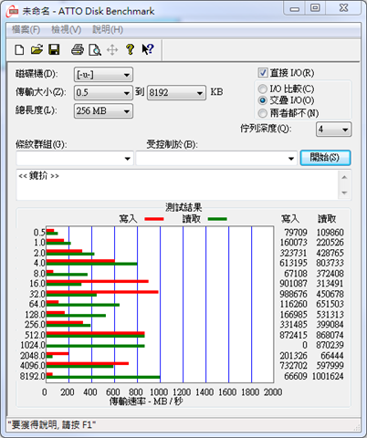This screenshot has width=367, height=438.
Task: Click the yellow question mark About icon
Action: [x=131, y=49]
